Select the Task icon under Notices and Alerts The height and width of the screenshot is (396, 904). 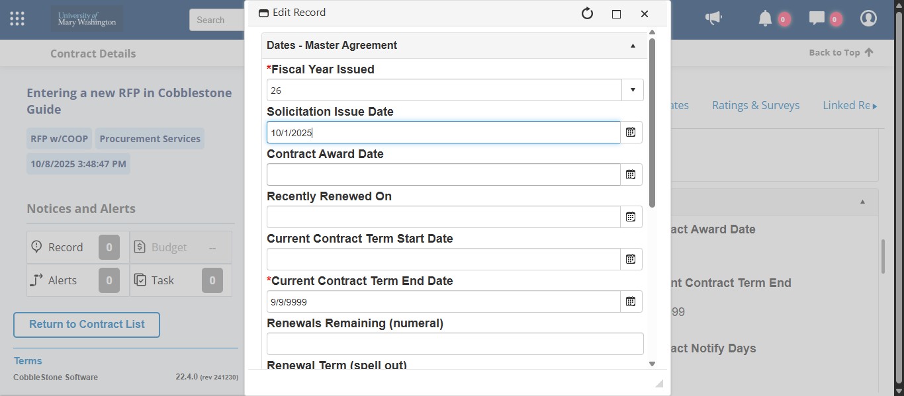(139, 280)
